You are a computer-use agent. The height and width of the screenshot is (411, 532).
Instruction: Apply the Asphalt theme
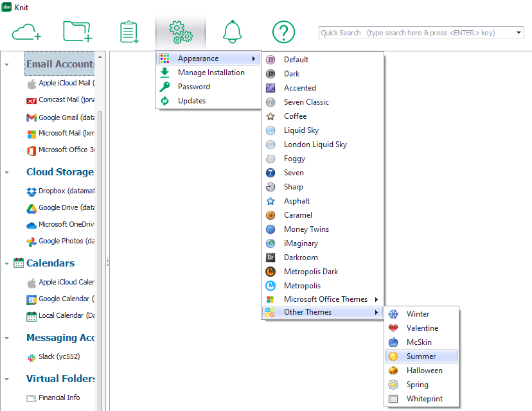(322, 201)
